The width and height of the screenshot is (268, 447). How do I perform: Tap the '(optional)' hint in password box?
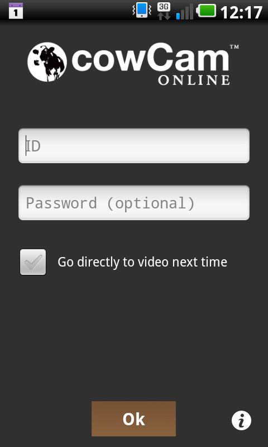point(151,203)
